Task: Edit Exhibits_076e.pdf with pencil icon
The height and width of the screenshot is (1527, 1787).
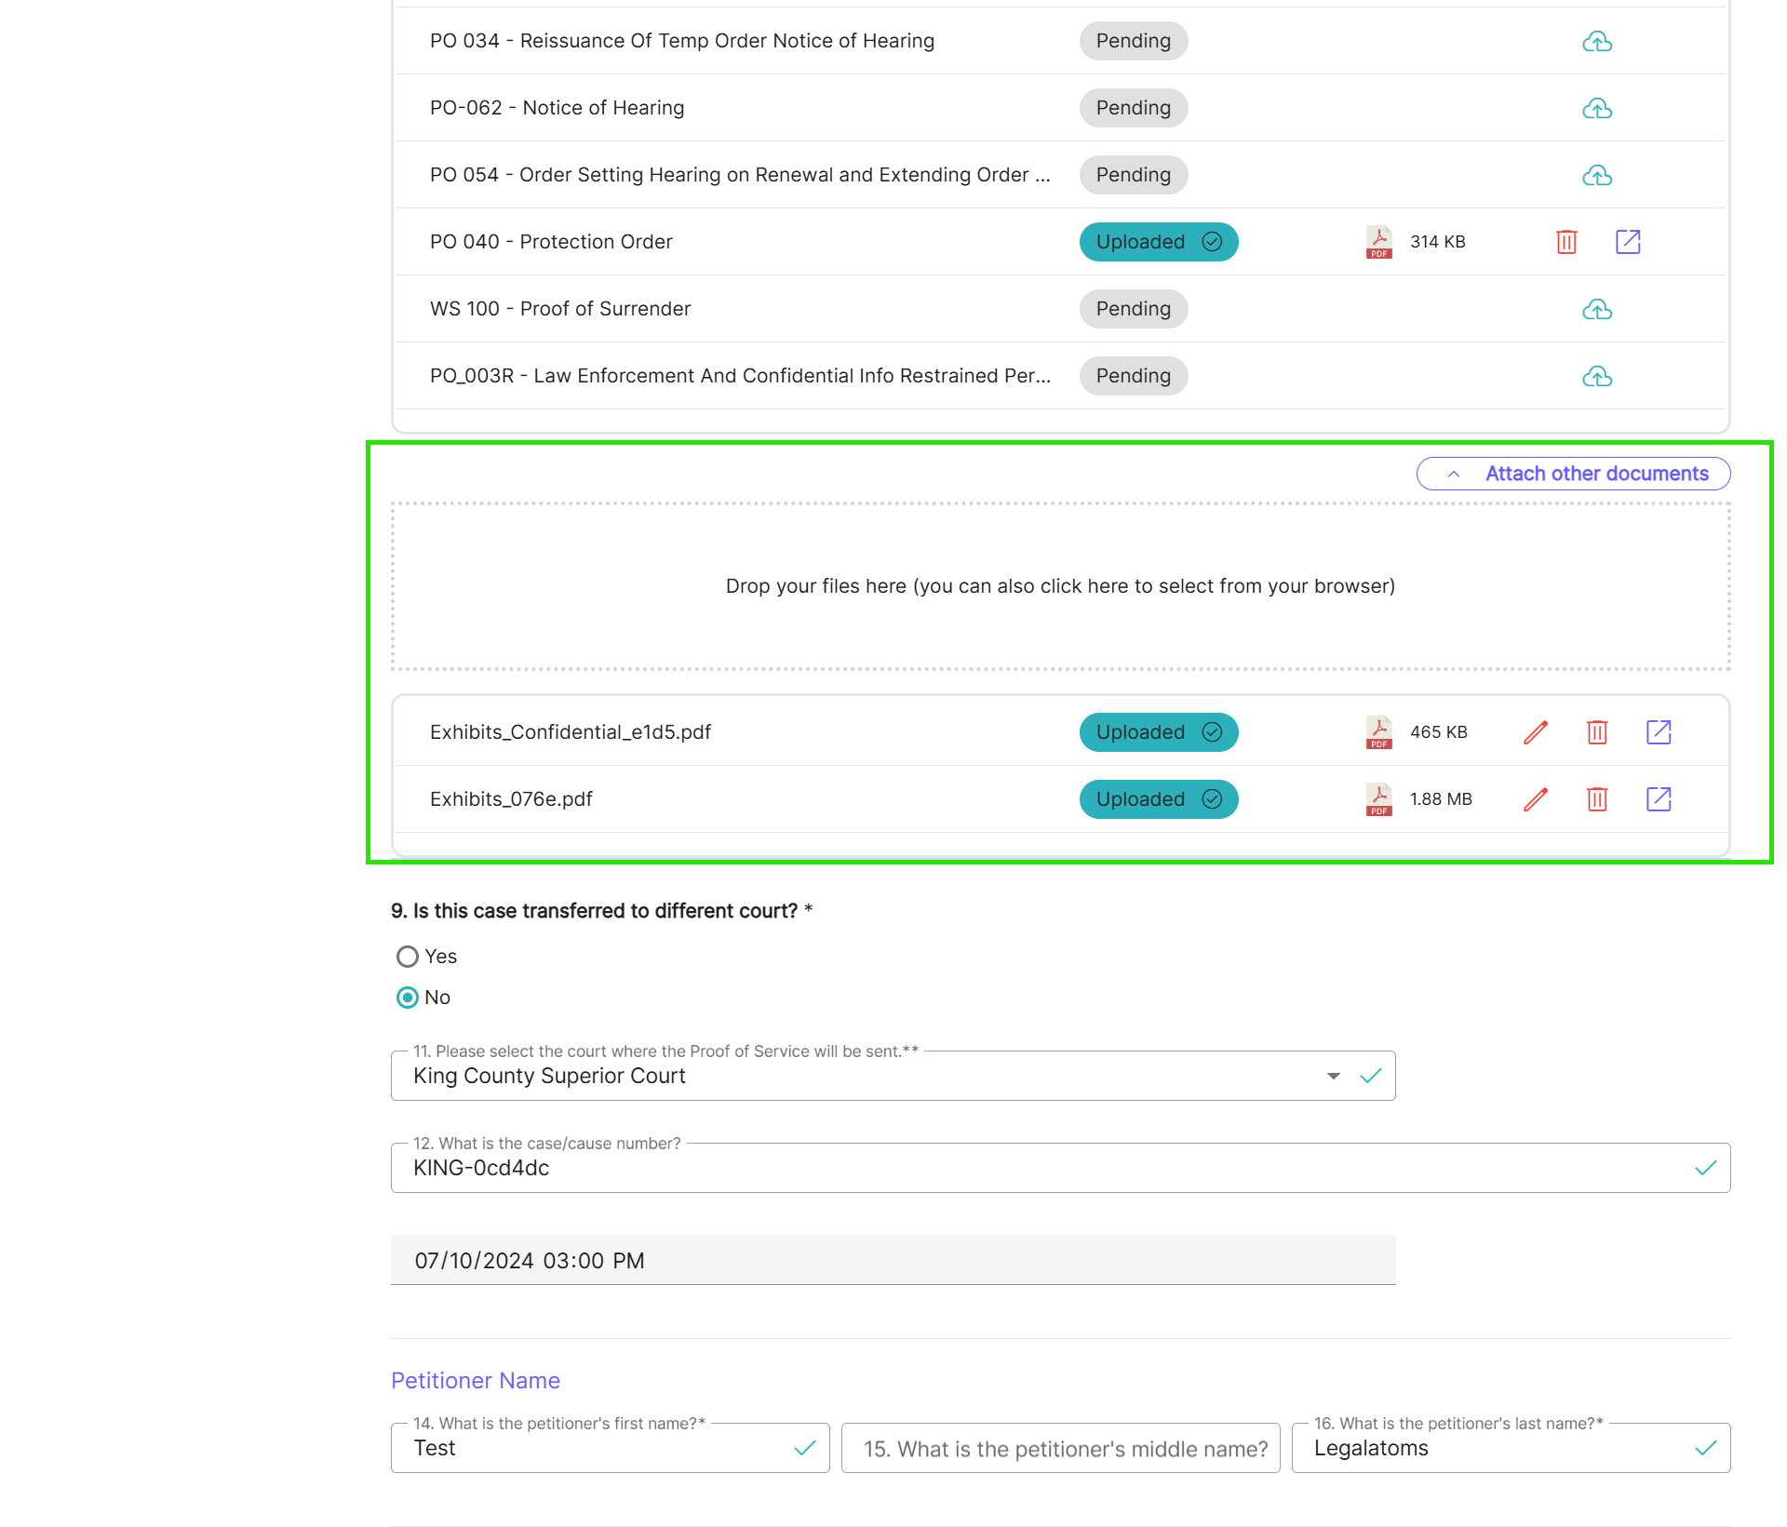Action: tap(1536, 799)
